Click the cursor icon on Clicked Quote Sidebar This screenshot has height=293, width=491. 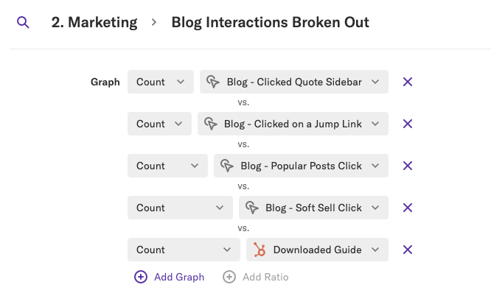pyautogui.click(x=213, y=82)
